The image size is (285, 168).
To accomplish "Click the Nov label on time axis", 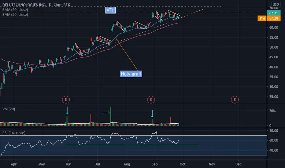I will click(x=212, y=164).
